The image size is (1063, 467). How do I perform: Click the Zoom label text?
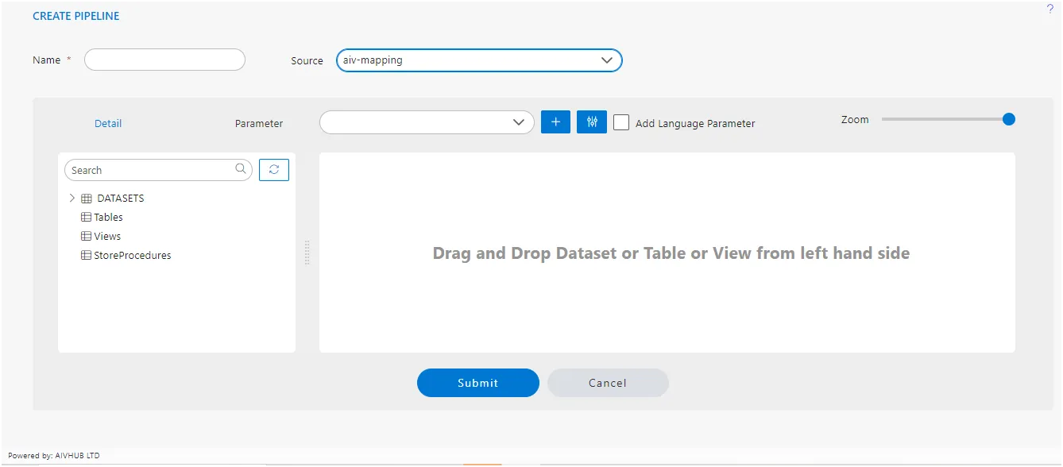855,119
